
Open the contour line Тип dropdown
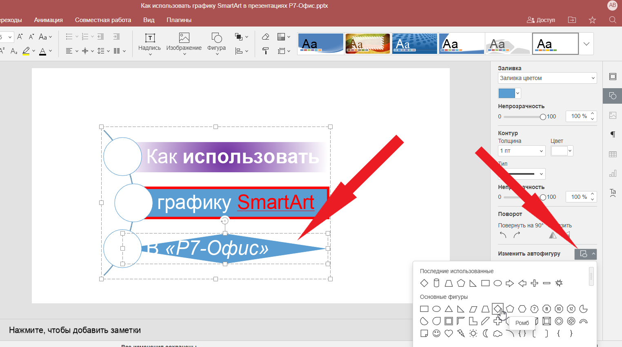click(522, 174)
